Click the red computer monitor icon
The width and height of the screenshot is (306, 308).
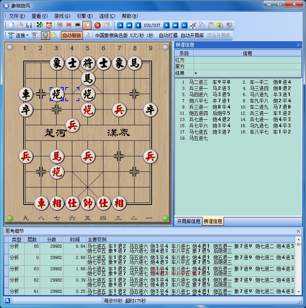tap(69, 25)
